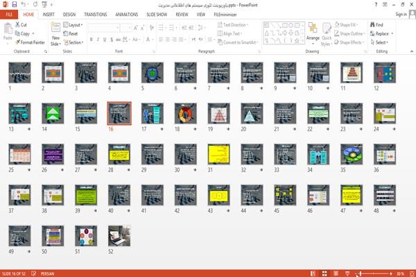The height and width of the screenshot is (277, 416).
Task: Click the Text Direction icon
Action: 220,25
